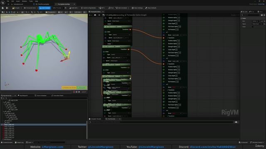Viewport: 266px width, 149px height.
Task: Click the highlighted control row in the hierarchy
Action: pyautogui.click(x=44, y=125)
